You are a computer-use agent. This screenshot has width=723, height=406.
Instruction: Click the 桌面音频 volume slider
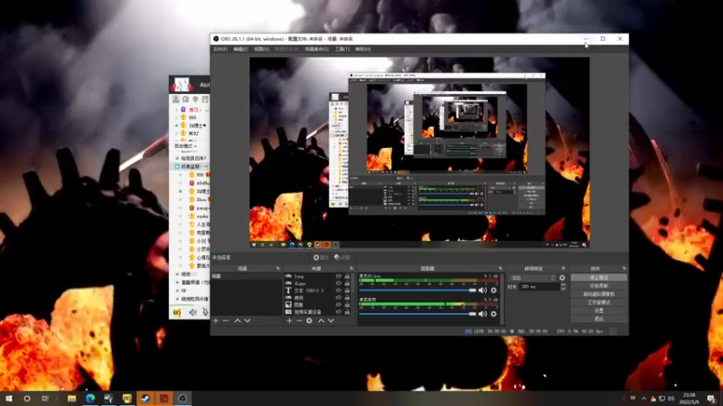tap(418, 314)
